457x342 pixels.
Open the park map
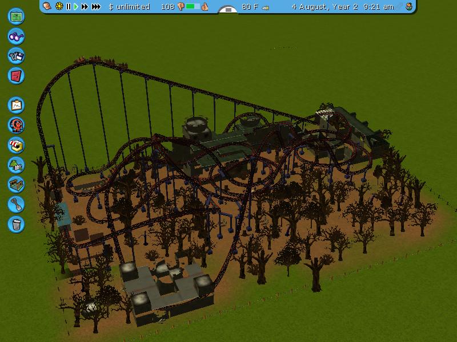pyautogui.click(x=16, y=16)
